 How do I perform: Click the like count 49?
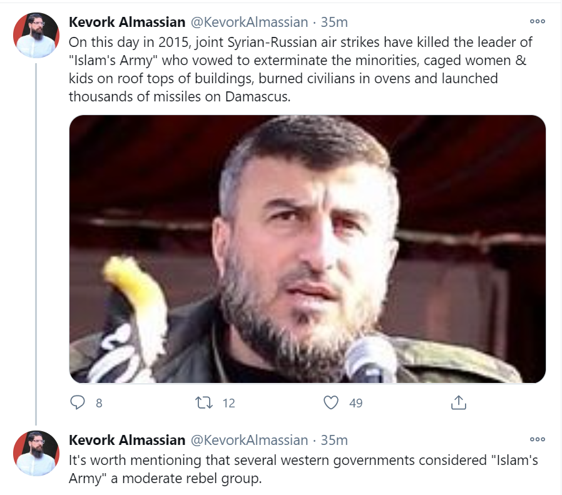click(x=356, y=403)
